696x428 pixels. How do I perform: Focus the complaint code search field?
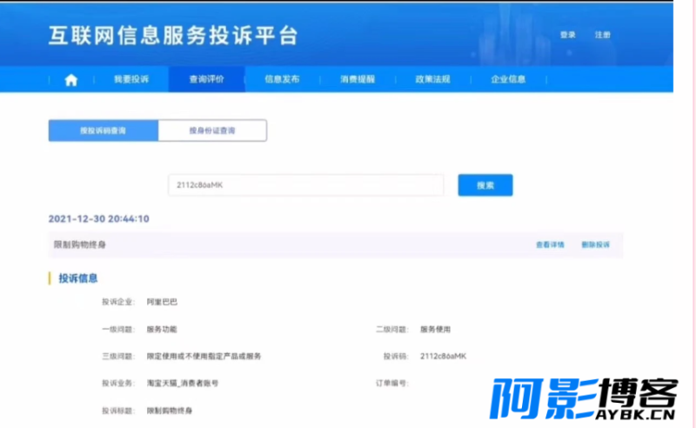[x=306, y=185]
